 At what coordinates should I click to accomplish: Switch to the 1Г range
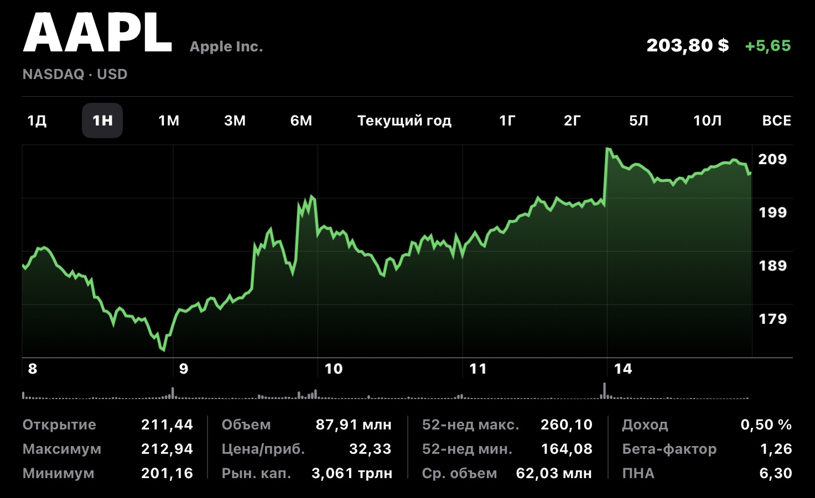507,120
